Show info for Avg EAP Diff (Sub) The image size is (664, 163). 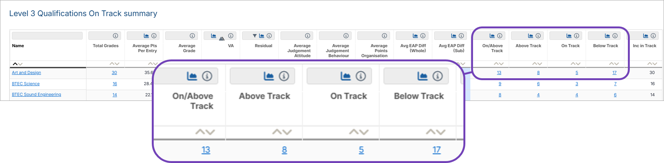[x=461, y=36]
